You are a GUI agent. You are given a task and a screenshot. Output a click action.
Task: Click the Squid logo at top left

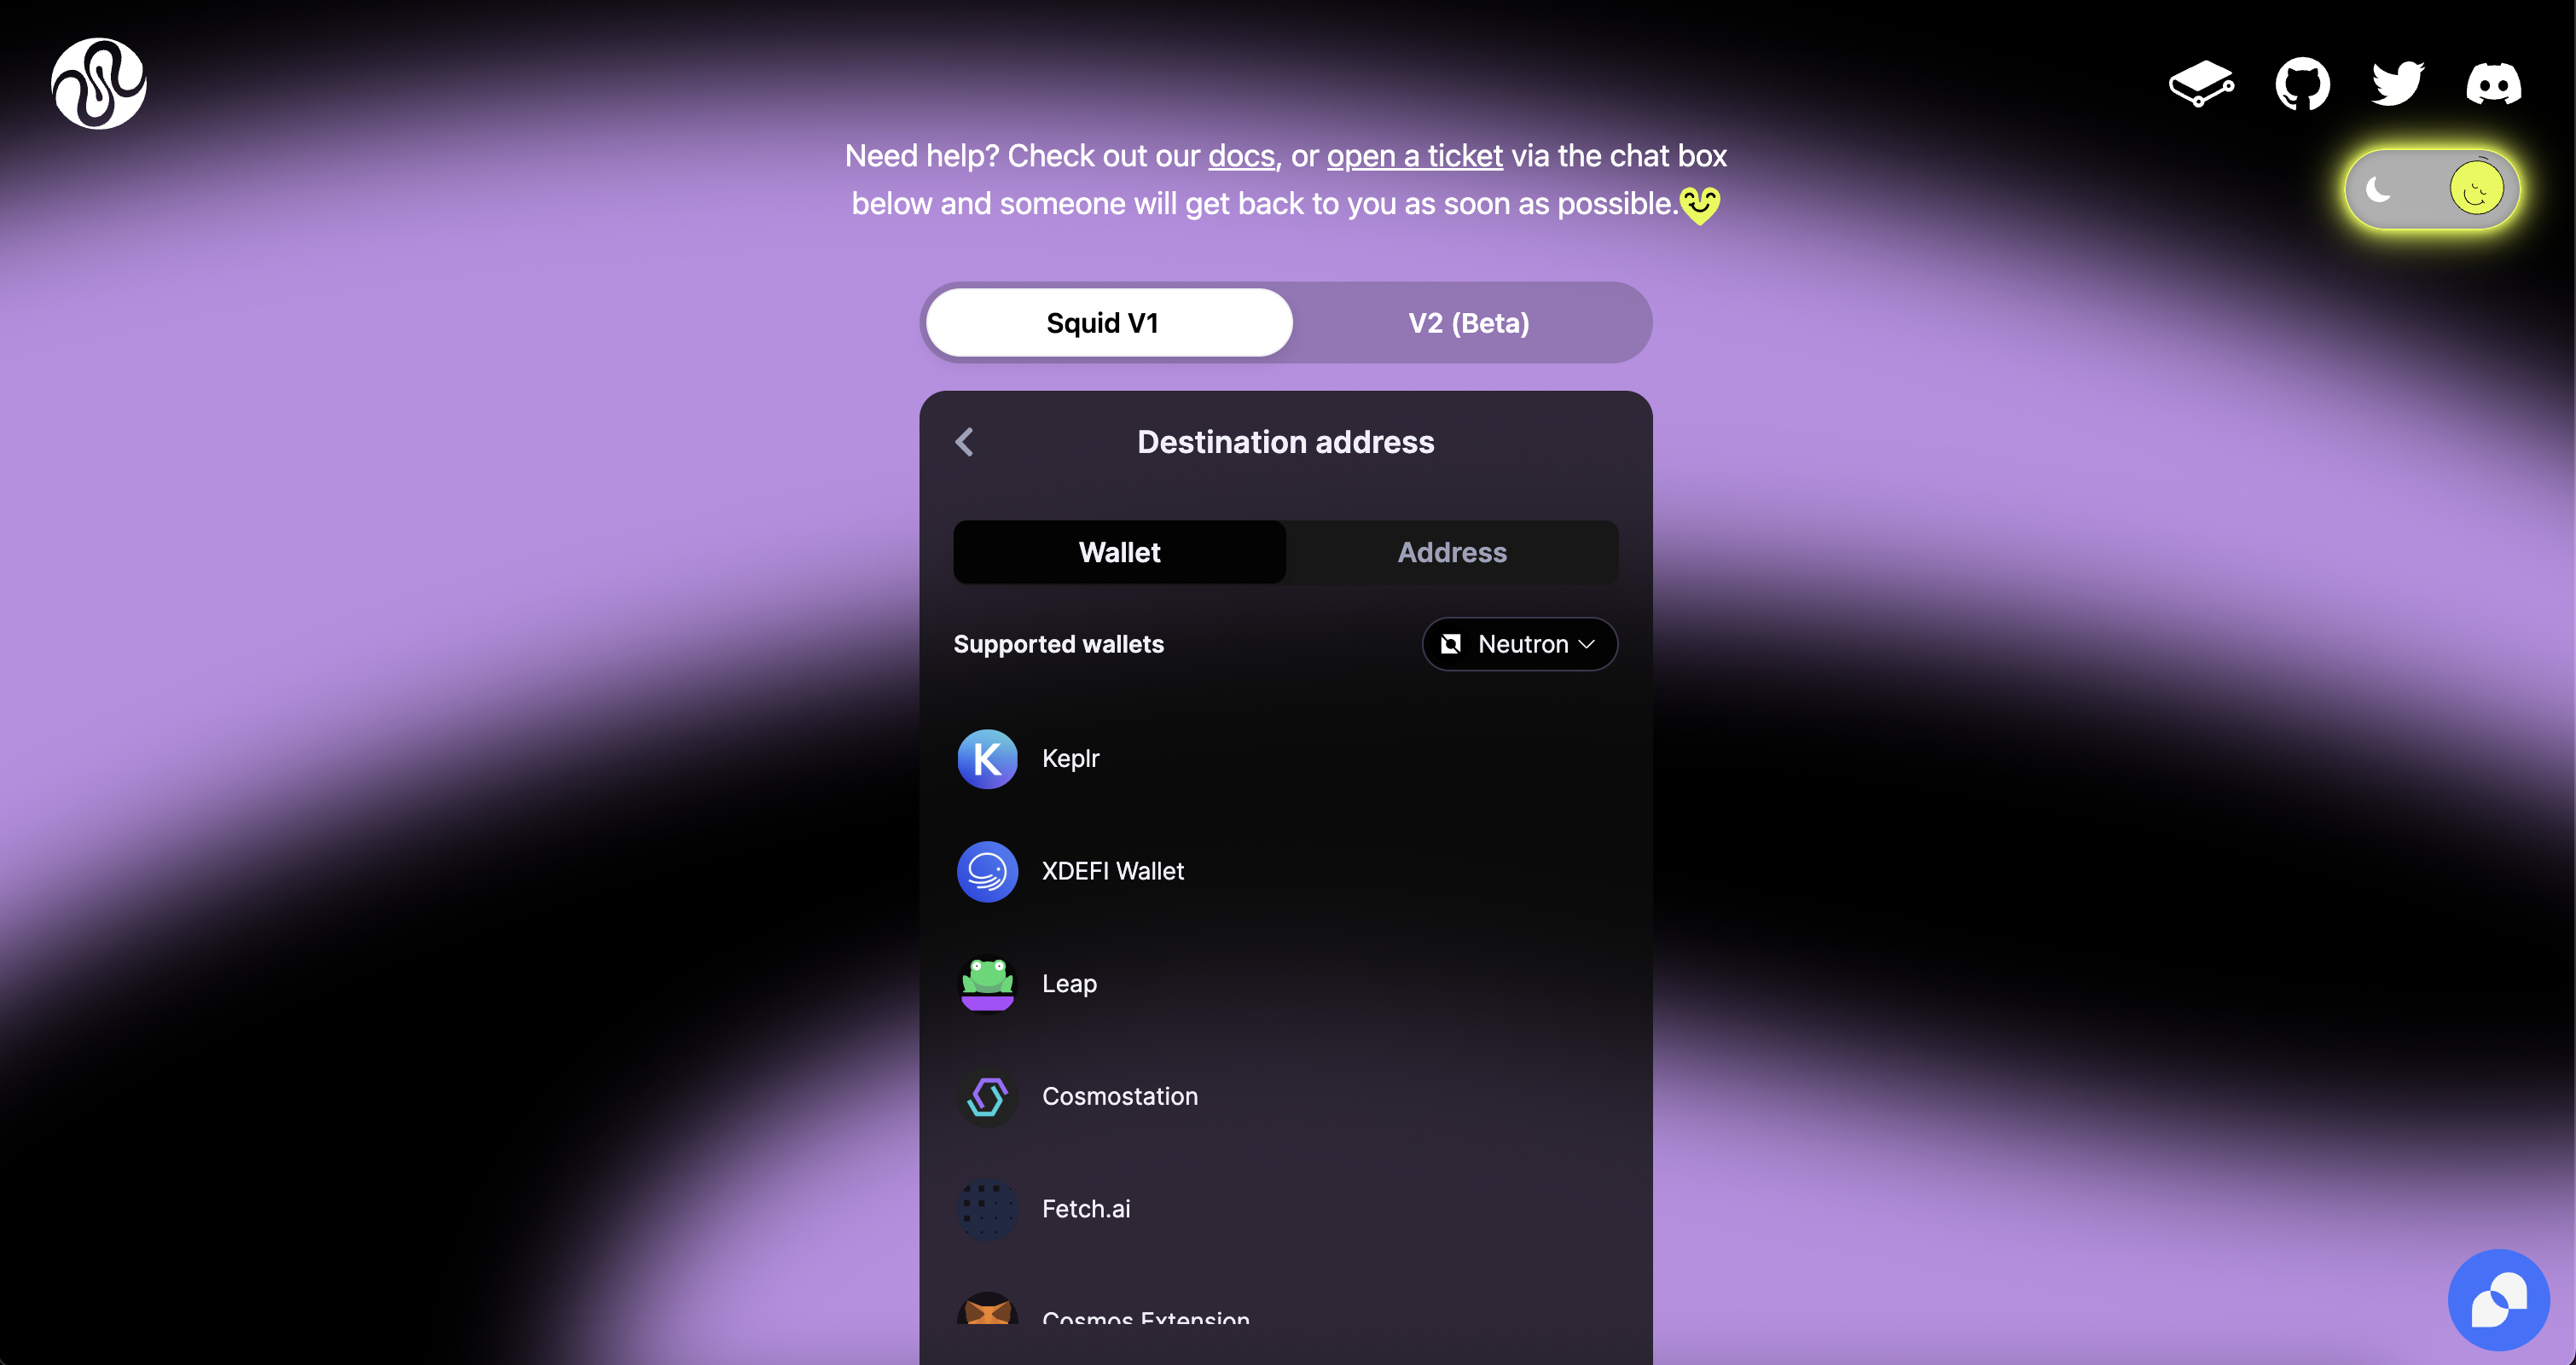click(99, 84)
